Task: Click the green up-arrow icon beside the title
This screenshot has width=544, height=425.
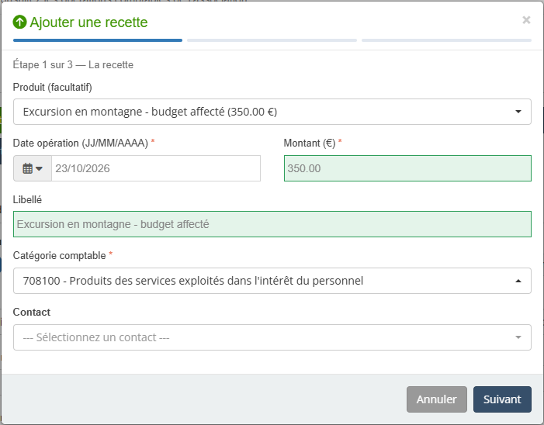Action: 19,22
